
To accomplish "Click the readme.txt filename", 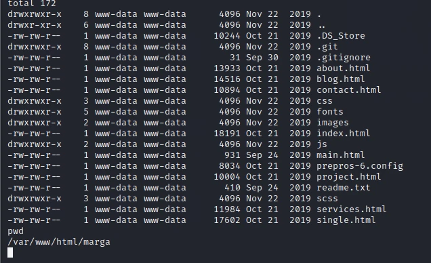I will click(344, 188).
